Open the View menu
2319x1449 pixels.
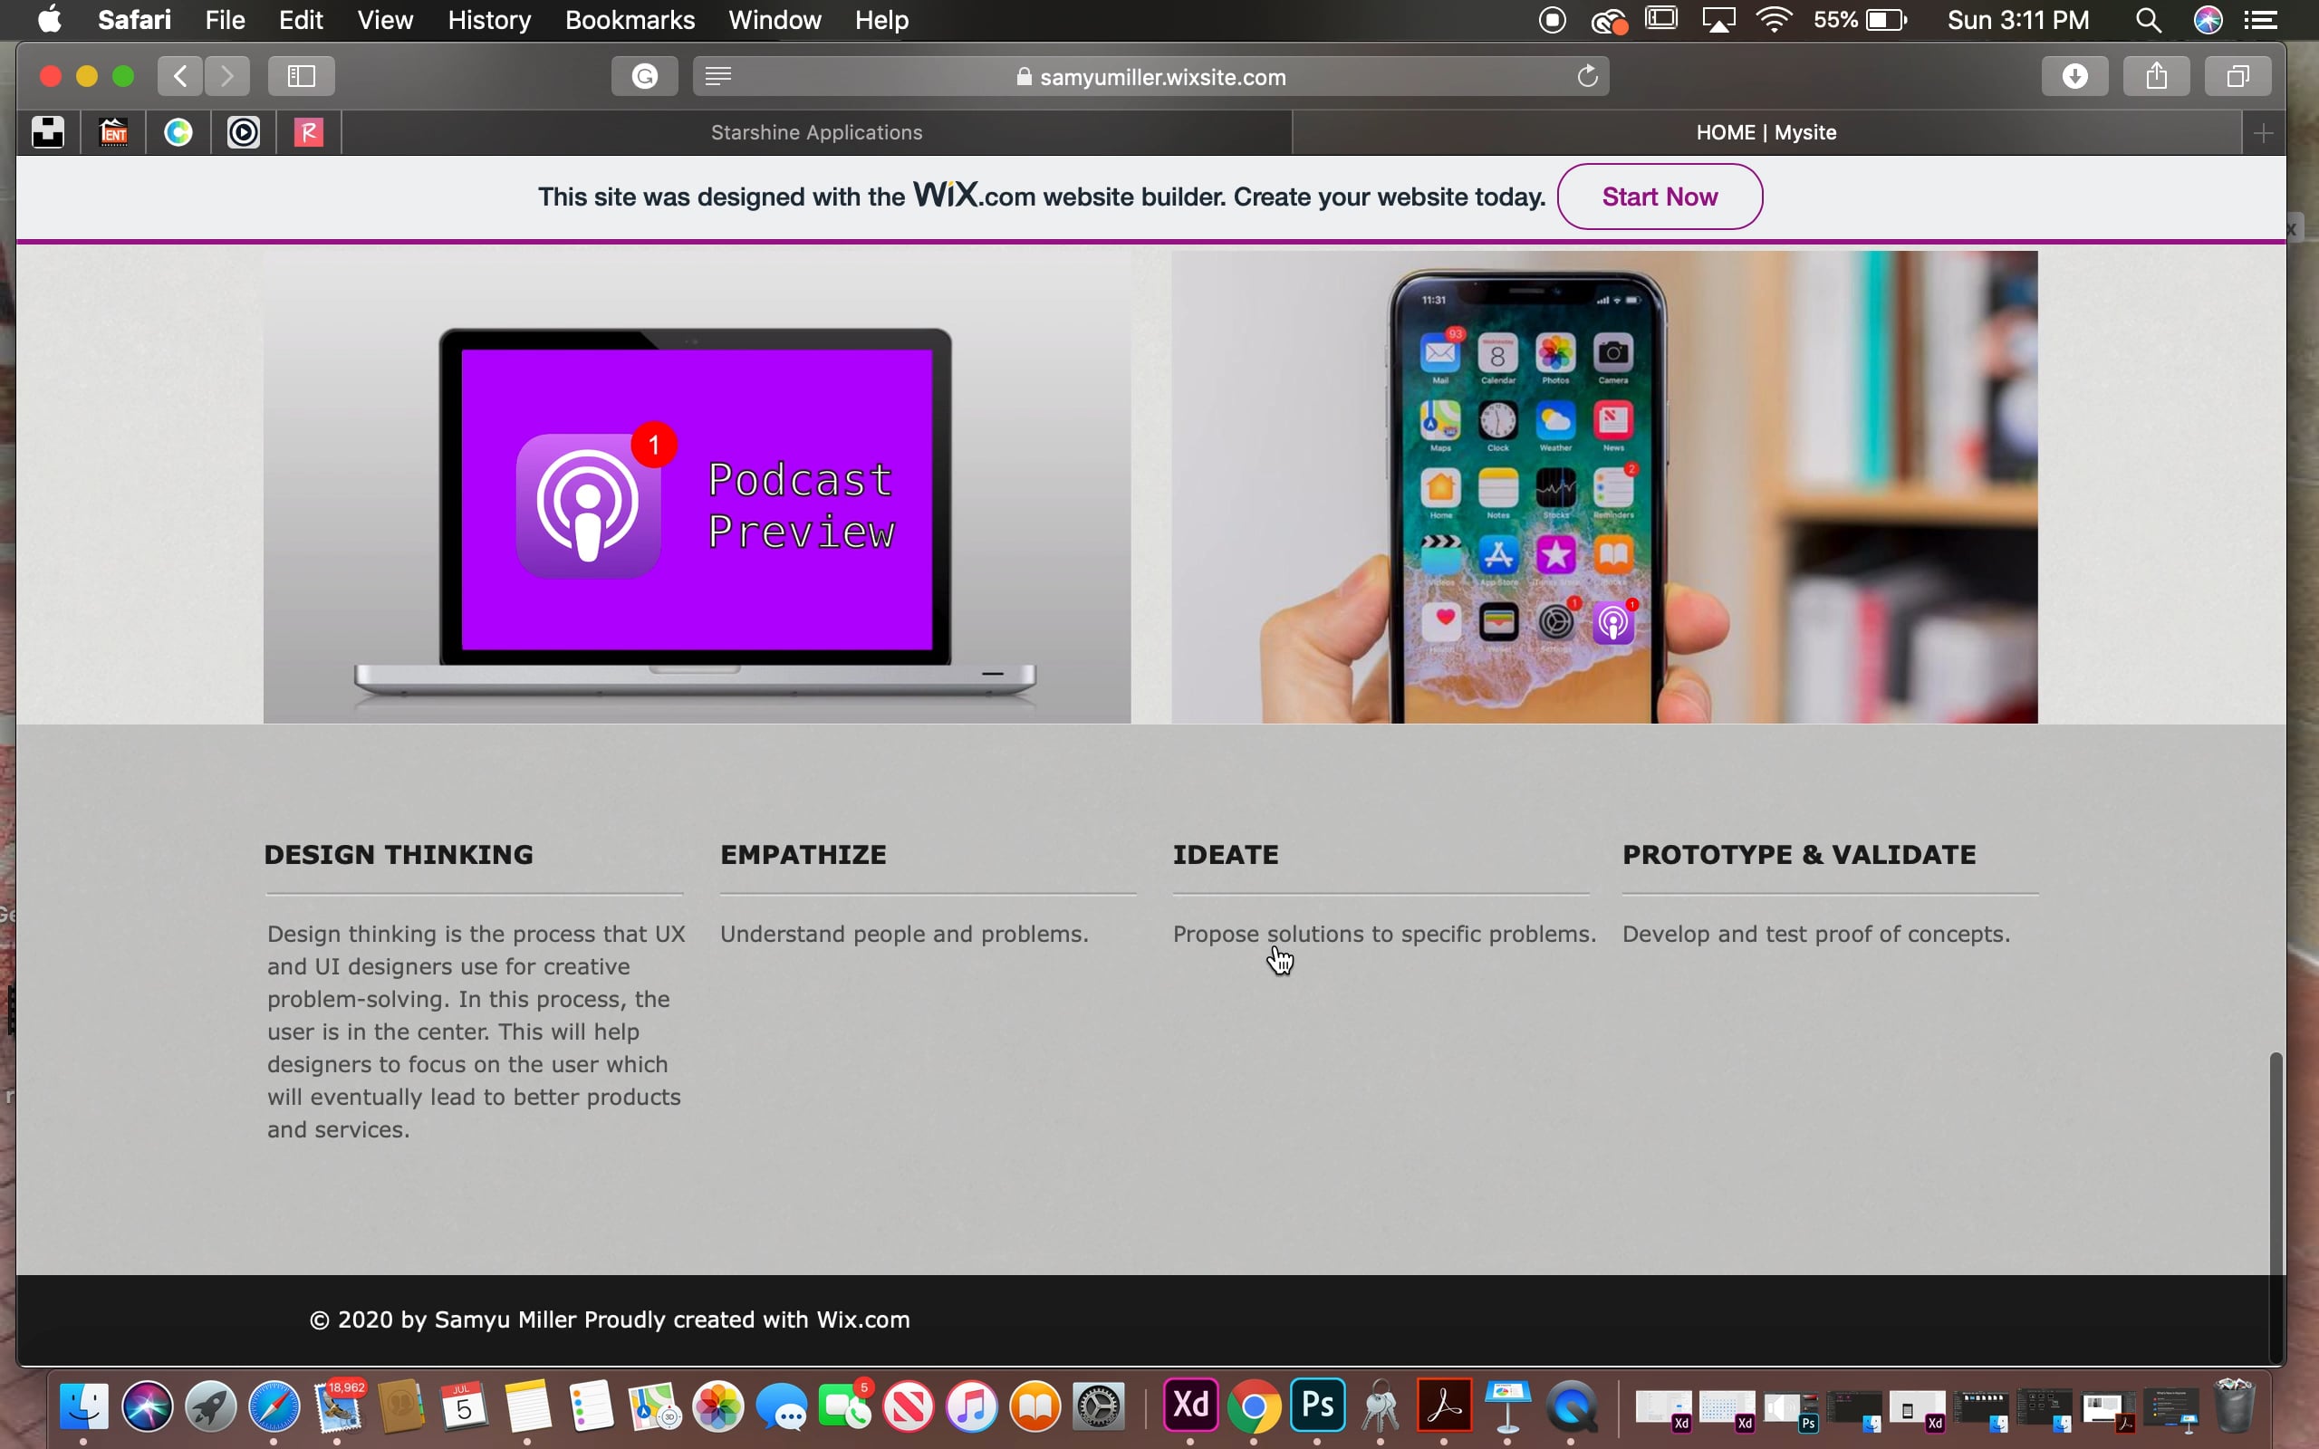point(385,20)
